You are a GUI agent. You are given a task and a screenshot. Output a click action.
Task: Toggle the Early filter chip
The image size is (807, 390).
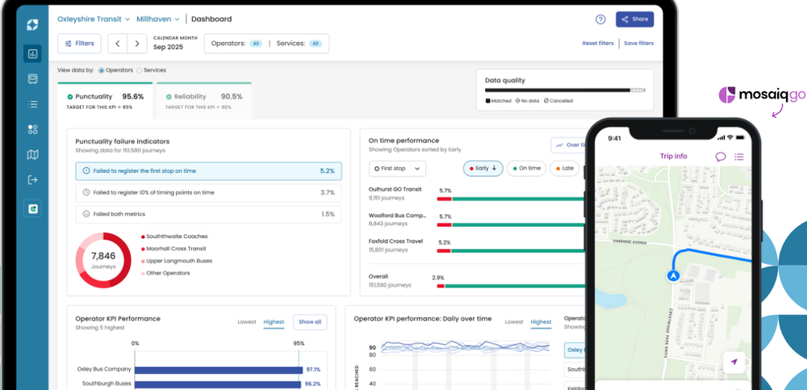coord(483,169)
